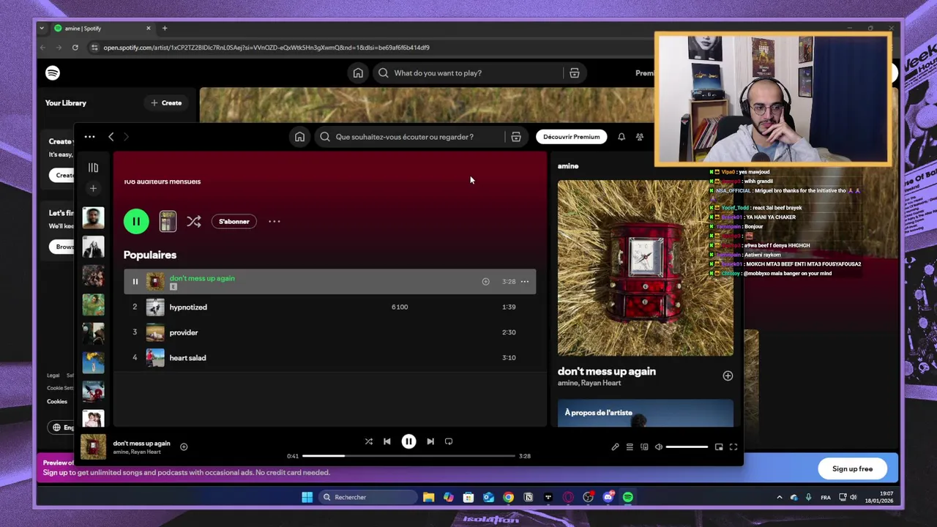
Task: Show hidden system tray icons chevron
Action: 779,498
